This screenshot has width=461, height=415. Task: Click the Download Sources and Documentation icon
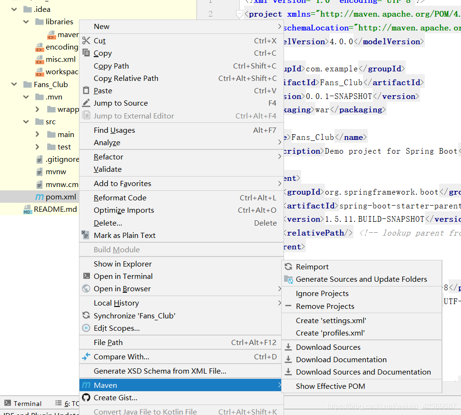pyautogui.click(x=288, y=372)
